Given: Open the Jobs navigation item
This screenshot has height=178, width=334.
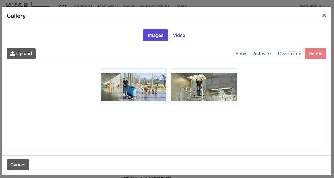Looking at the screenshot, I should [62, 6].
